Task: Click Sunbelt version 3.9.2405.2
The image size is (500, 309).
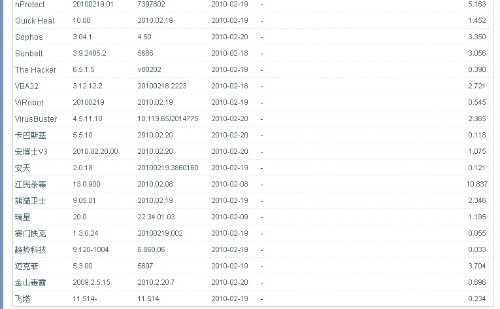Action: [x=90, y=53]
